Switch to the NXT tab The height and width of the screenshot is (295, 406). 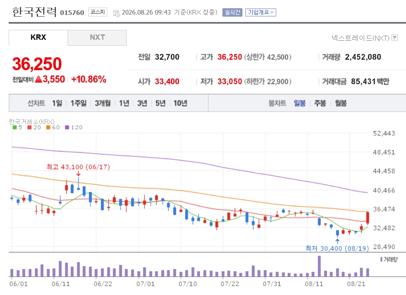(97, 37)
